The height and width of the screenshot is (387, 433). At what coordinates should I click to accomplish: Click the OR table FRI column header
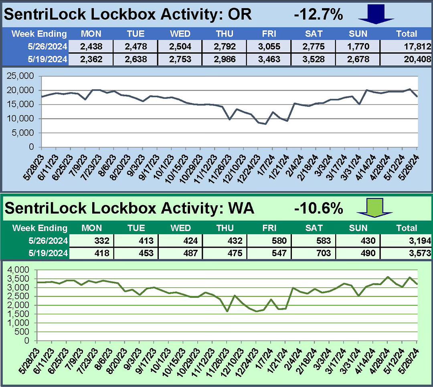tap(269, 34)
